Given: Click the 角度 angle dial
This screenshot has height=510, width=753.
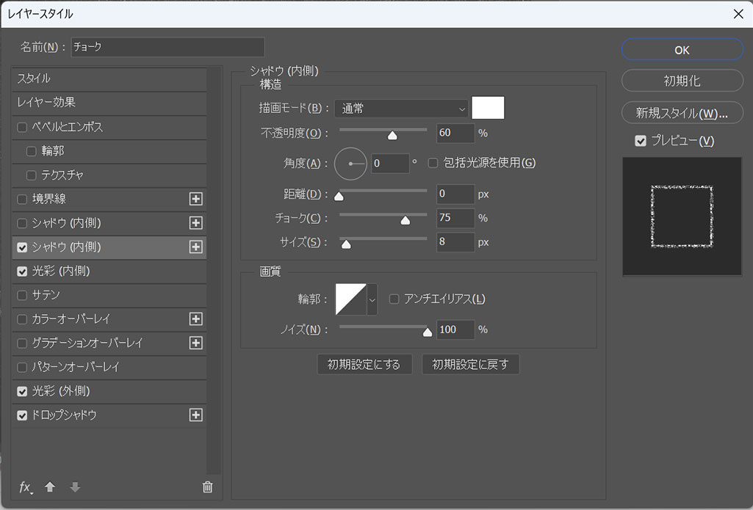Looking at the screenshot, I should click(x=350, y=164).
